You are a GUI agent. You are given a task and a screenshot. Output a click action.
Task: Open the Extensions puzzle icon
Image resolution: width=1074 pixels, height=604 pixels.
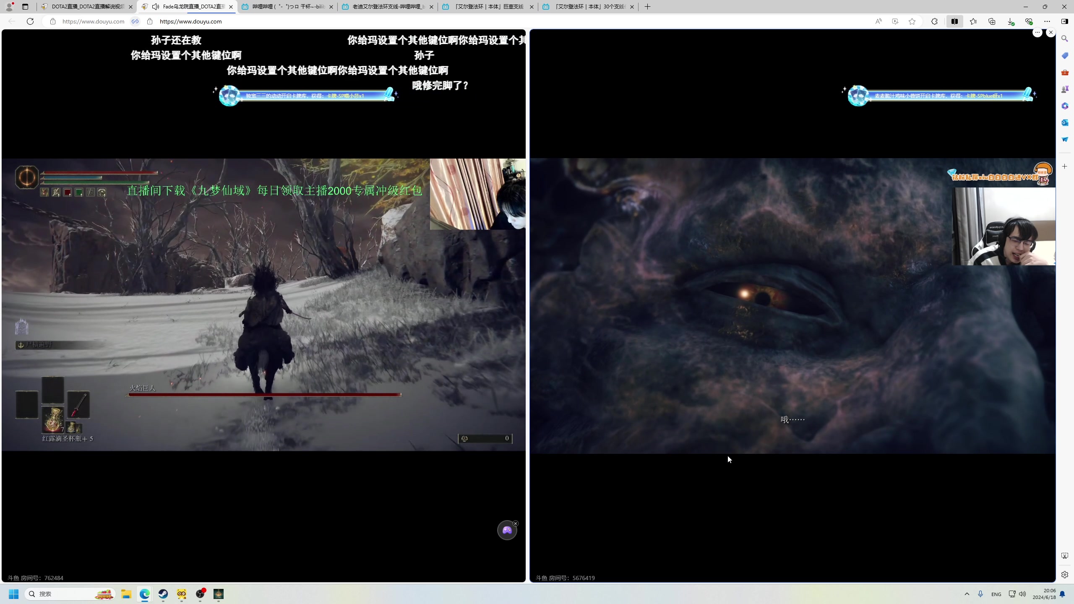pos(934,21)
